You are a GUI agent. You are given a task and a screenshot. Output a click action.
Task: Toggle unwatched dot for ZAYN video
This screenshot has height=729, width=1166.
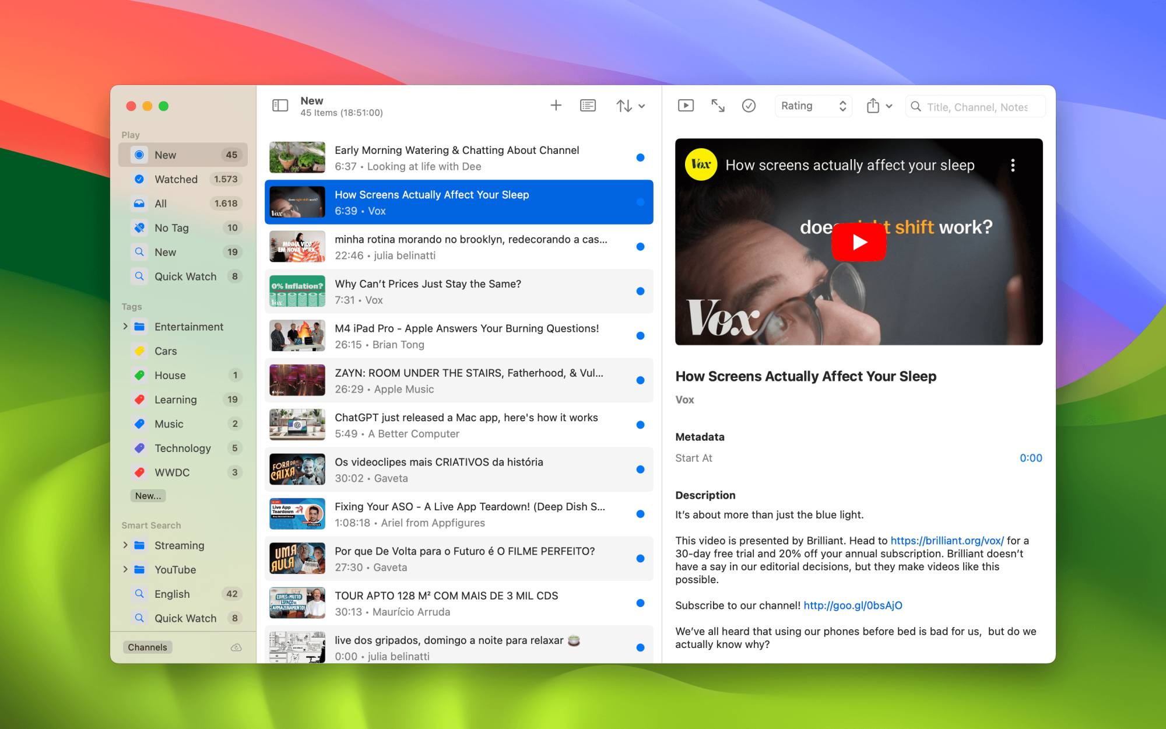pos(640,380)
